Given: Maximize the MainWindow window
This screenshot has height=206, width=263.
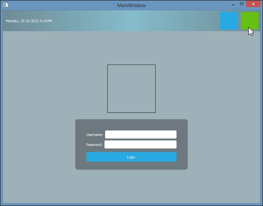Looking at the screenshot, I should [242, 4].
